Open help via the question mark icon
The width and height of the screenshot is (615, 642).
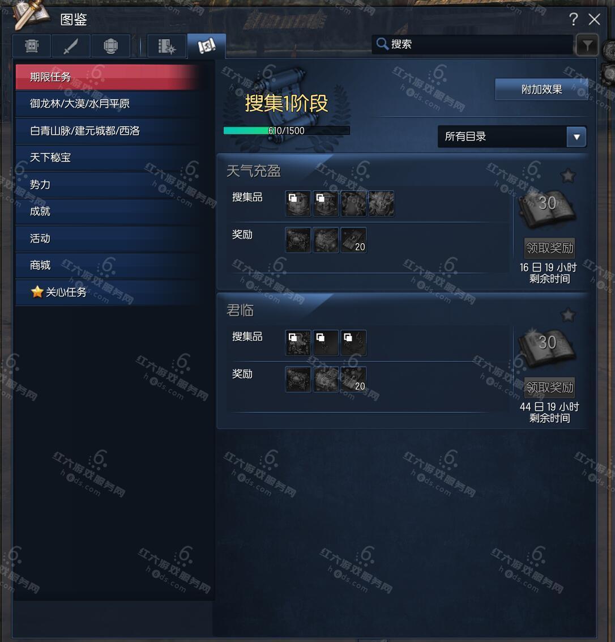(x=573, y=19)
